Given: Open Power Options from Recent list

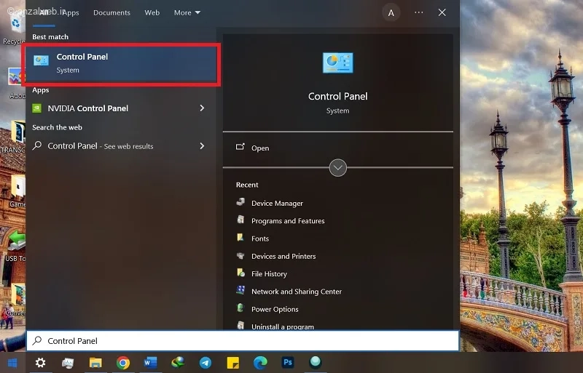Looking at the screenshot, I should 275,309.
